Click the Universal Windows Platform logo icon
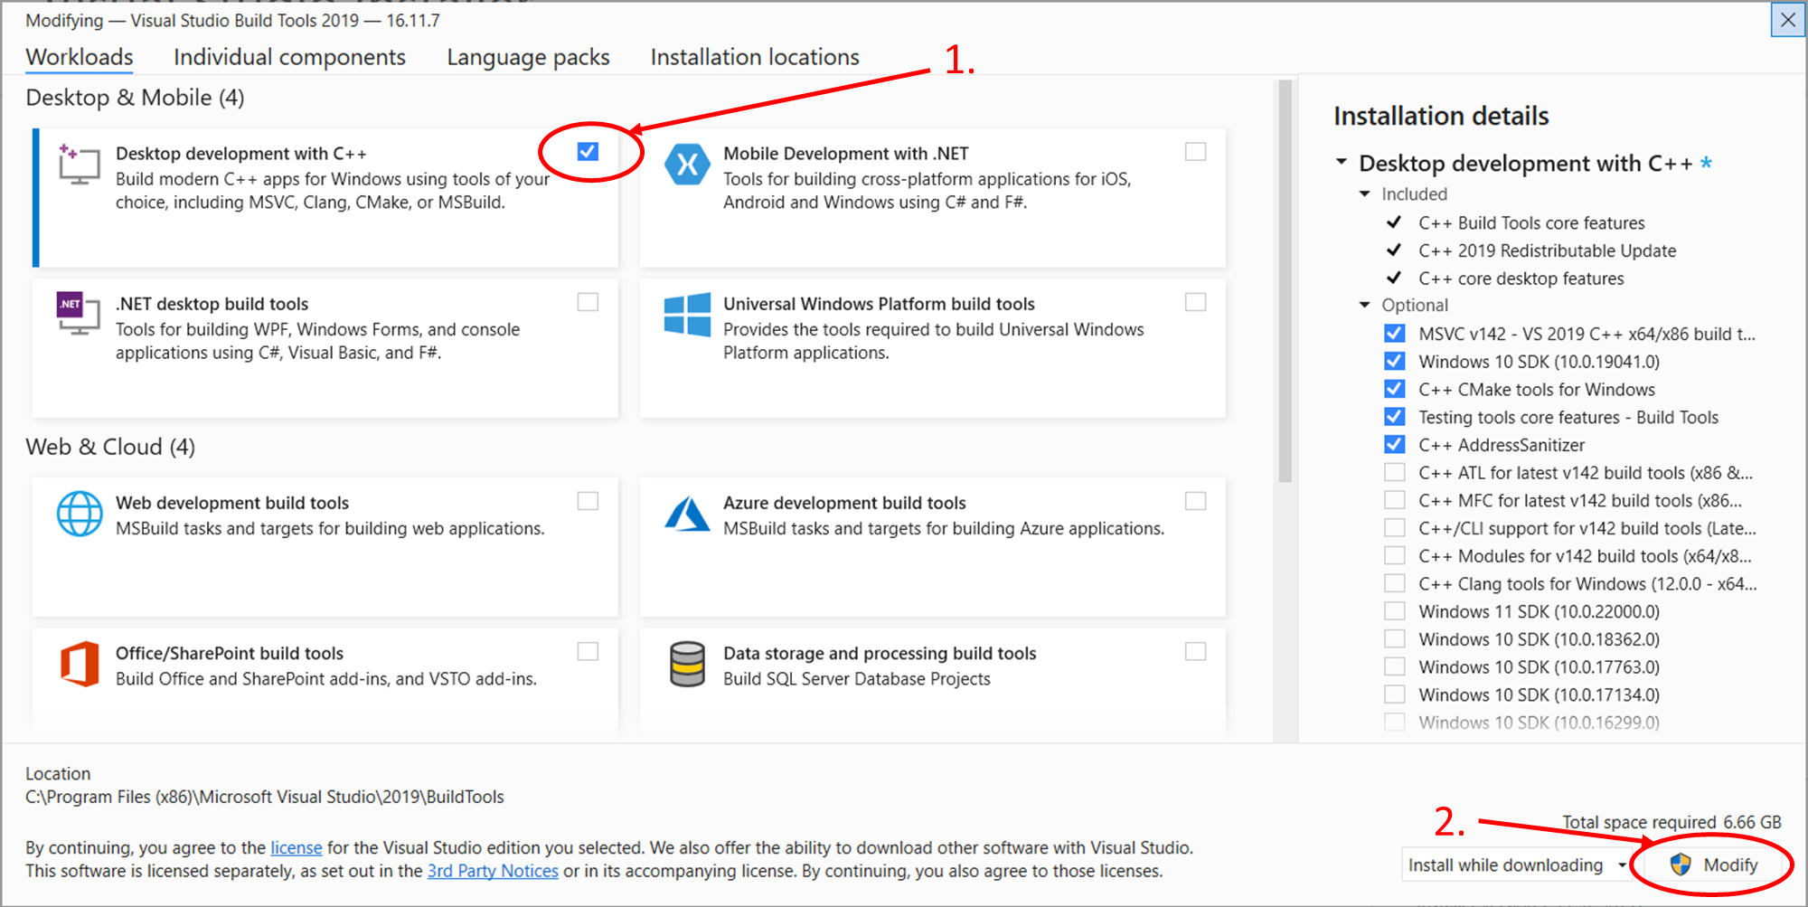 coord(687,315)
